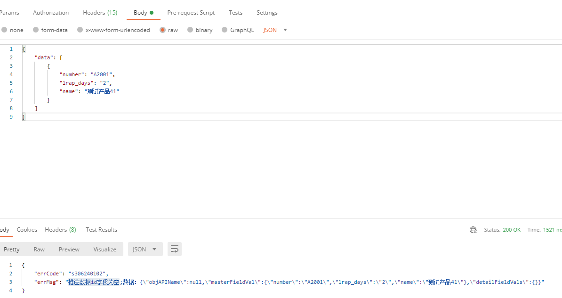Open the Test Results tab
The image size is (562, 298).
(101, 230)
